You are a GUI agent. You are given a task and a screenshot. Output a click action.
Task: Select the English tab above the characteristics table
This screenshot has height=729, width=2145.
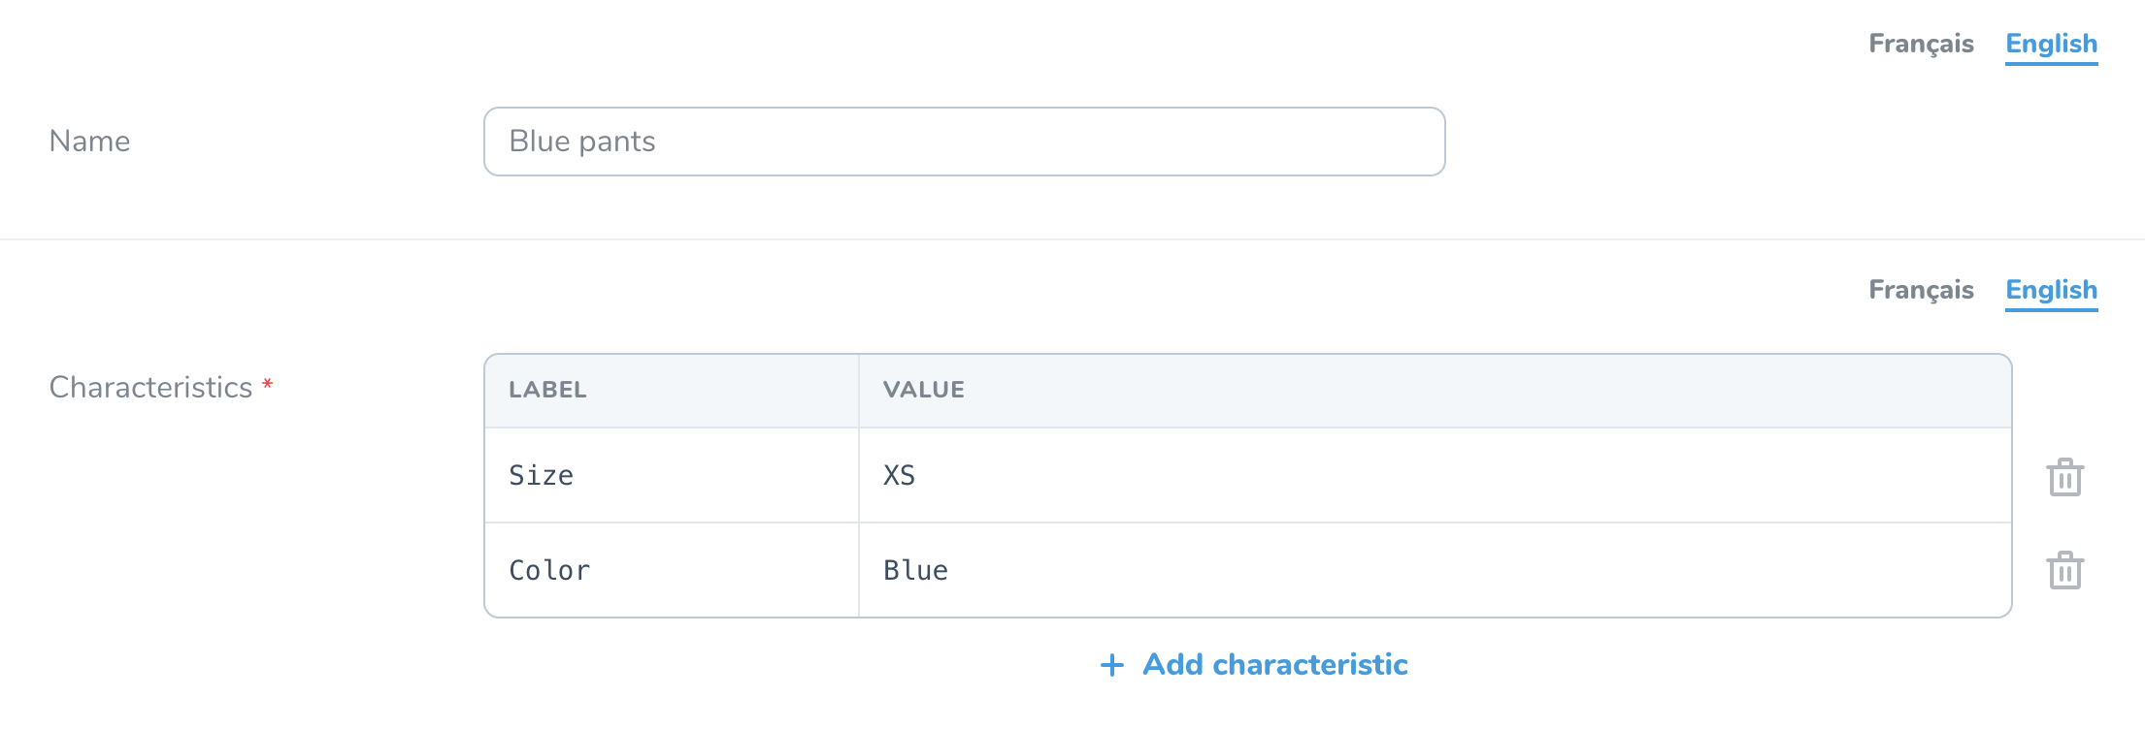(x=2050, y=290)
